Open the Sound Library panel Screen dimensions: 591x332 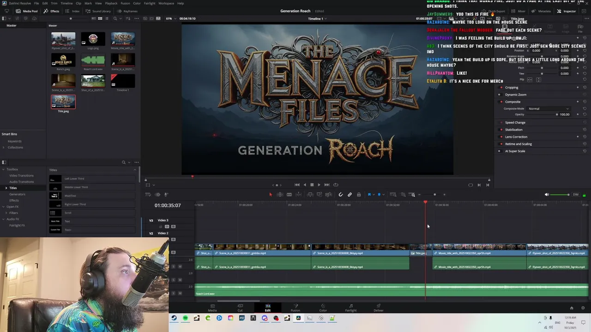(x=98, y=11)
